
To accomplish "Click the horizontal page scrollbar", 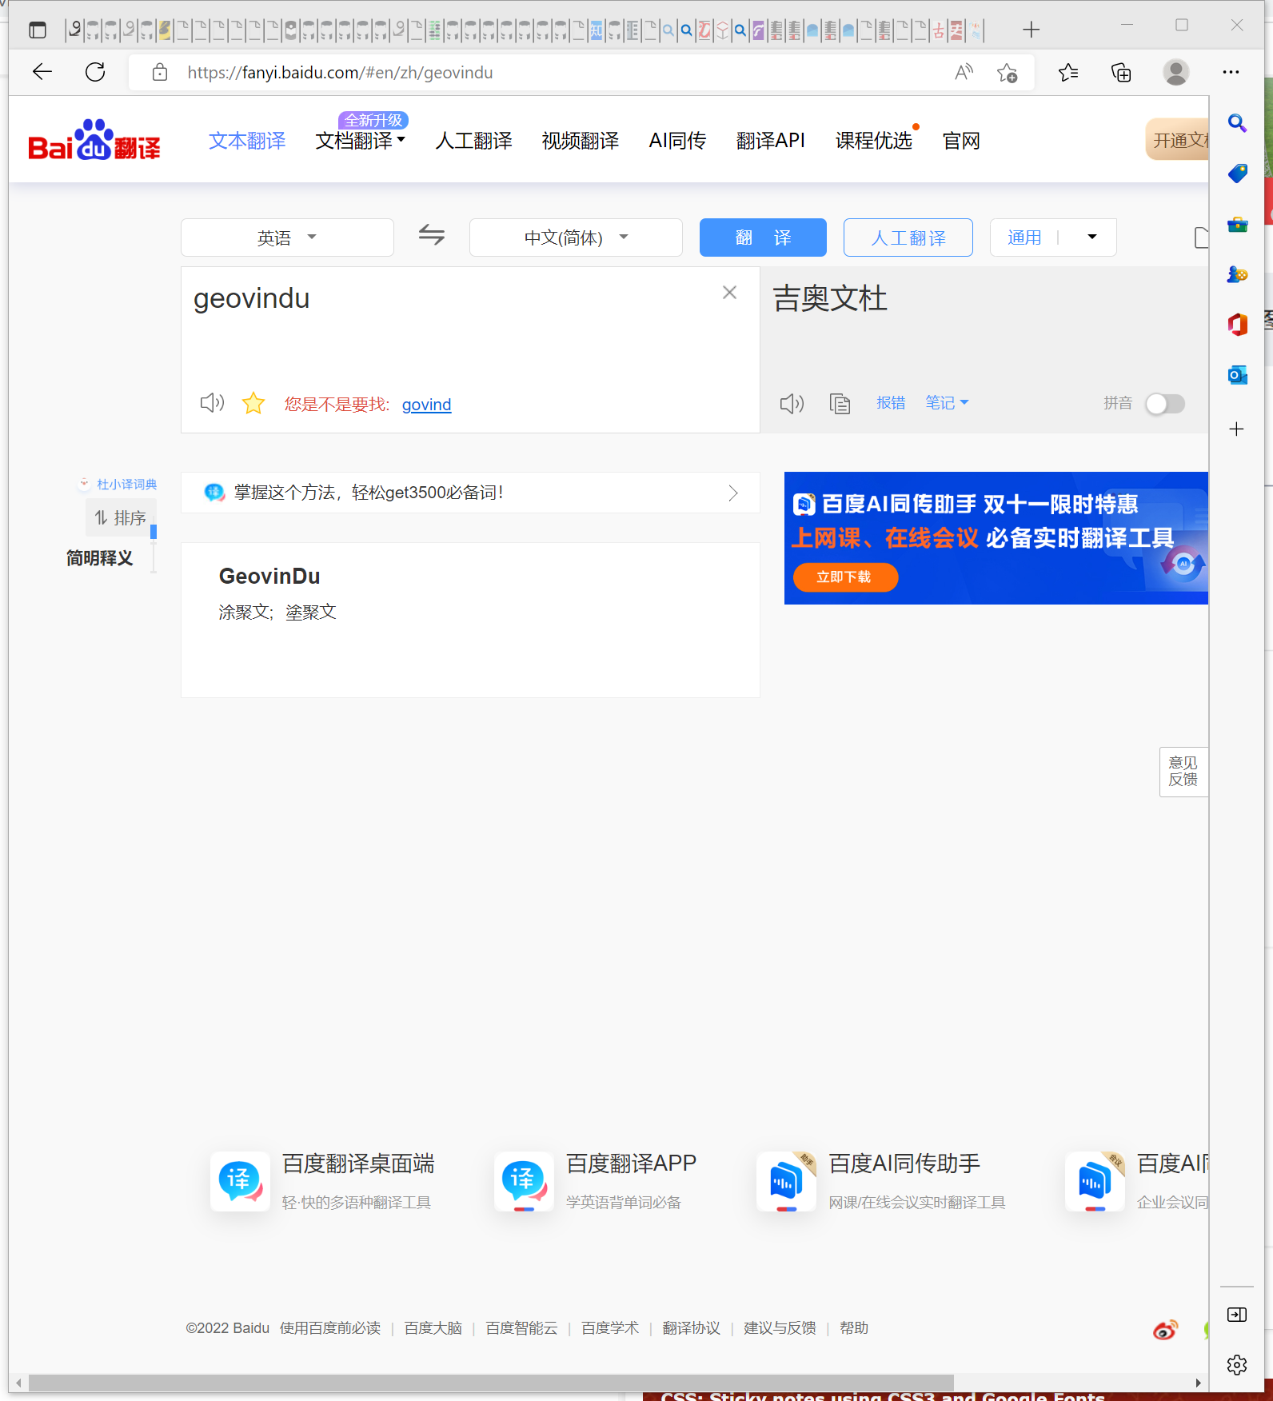I will pos(491,1383).
